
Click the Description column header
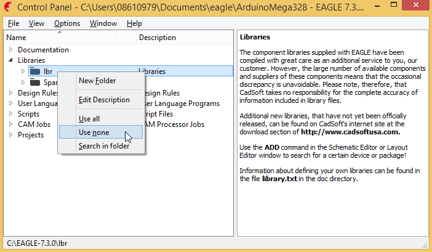coord(157,38)
